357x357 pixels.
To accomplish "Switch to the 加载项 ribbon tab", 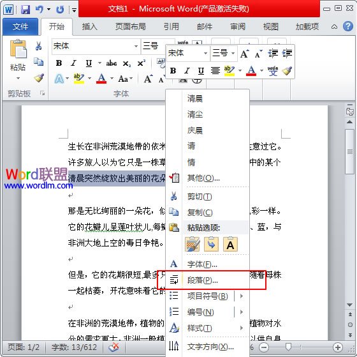I will (307, 27).
